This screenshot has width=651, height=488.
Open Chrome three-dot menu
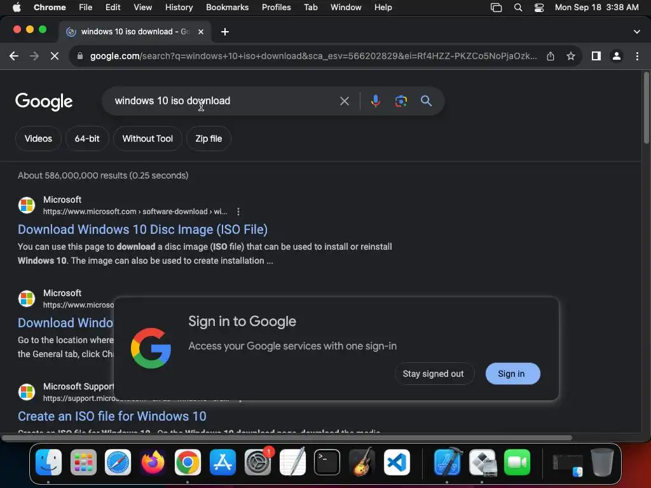pos(637,56)
